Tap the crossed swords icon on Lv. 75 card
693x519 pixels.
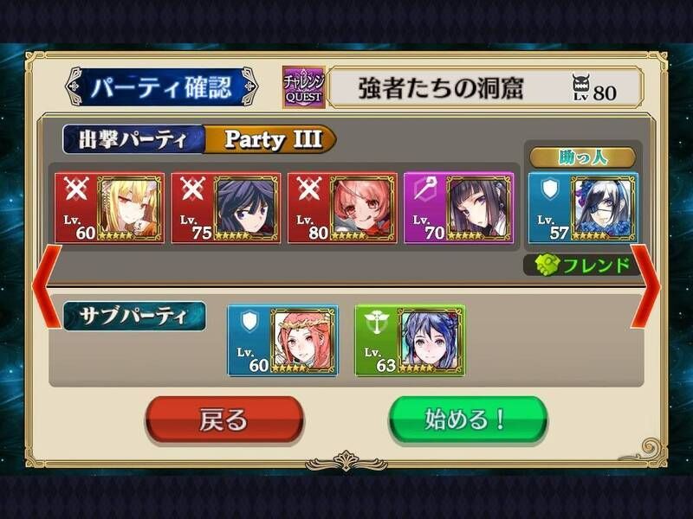pyautogui.click(x=192, y=189)
